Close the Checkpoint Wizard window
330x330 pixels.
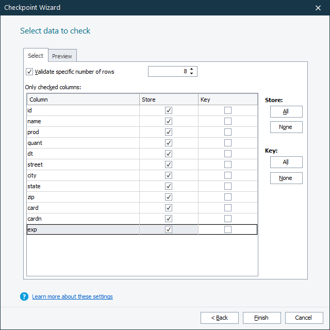pyautogui.click(x=318, y=8)
